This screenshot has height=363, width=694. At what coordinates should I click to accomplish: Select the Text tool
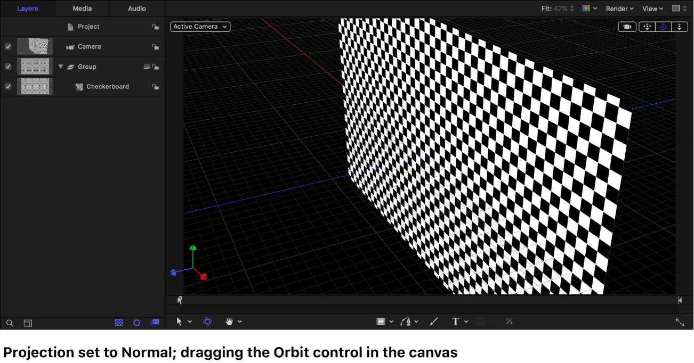(x=455, y=321)
